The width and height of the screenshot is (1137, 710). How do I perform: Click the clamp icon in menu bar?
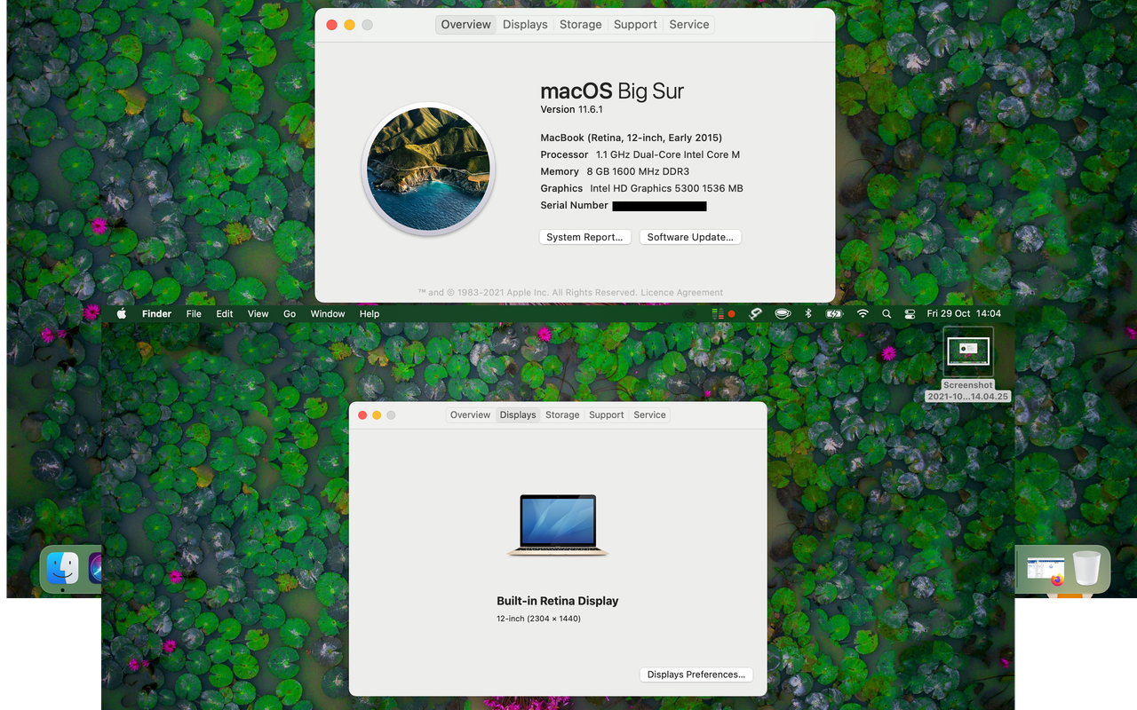coord(755,313)
